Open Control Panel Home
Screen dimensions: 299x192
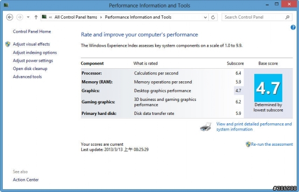(x=32, y=31)
